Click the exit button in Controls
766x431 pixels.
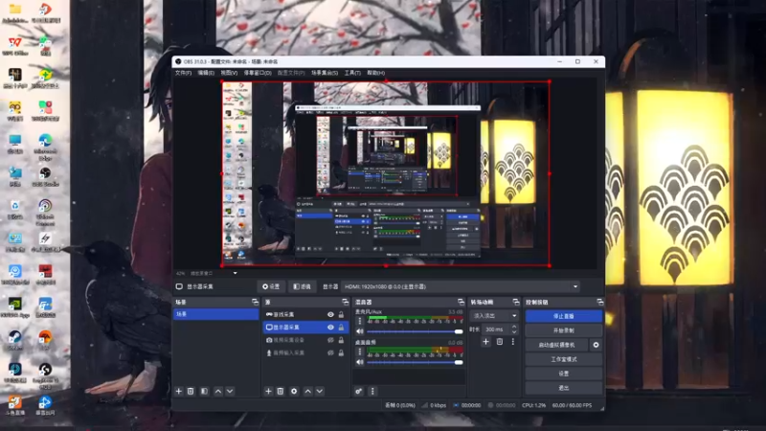(564, 388)
